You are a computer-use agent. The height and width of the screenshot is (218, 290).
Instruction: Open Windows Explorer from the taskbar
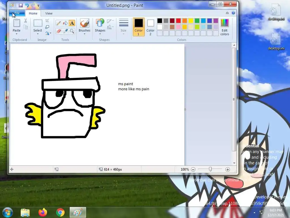tap(25, 212)
